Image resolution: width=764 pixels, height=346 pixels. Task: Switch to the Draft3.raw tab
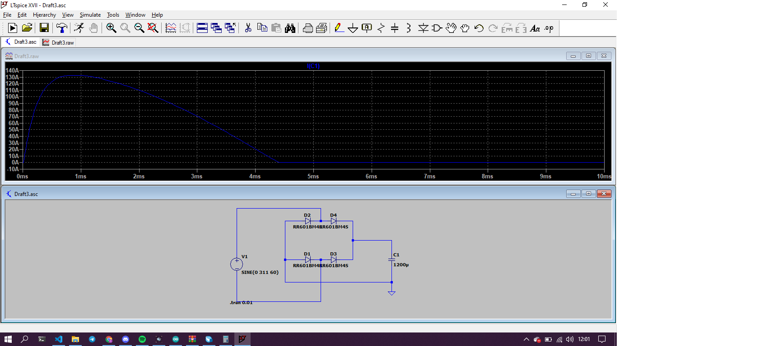click(58, 42)
